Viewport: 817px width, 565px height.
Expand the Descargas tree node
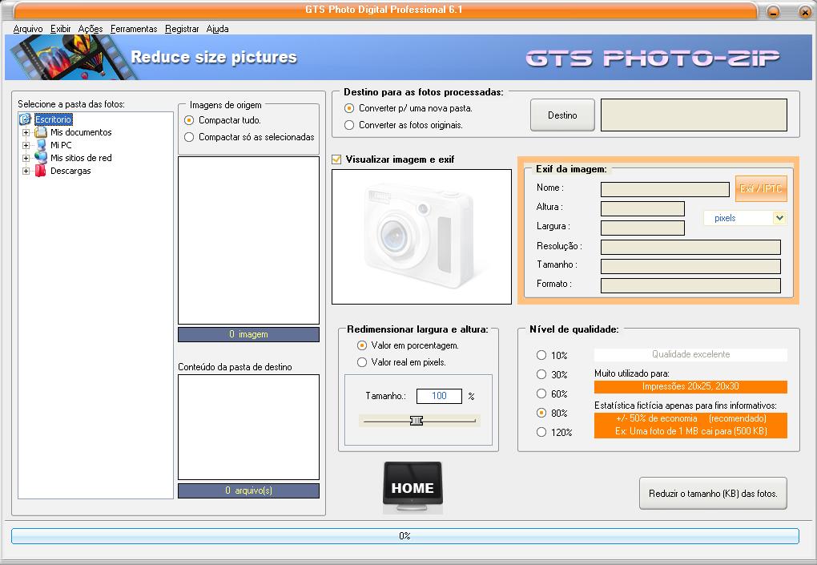(26, 171)
